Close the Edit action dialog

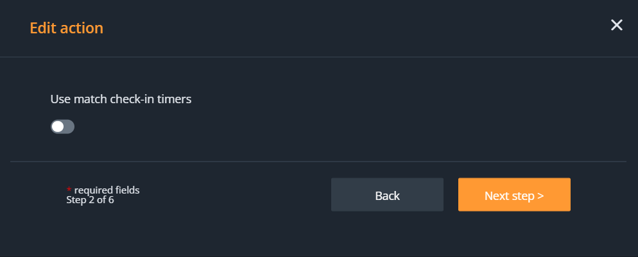tap(616, 25)
